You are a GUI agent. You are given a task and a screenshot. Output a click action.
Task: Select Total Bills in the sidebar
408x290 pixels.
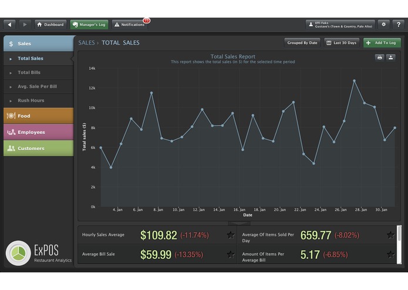[39, 73]
